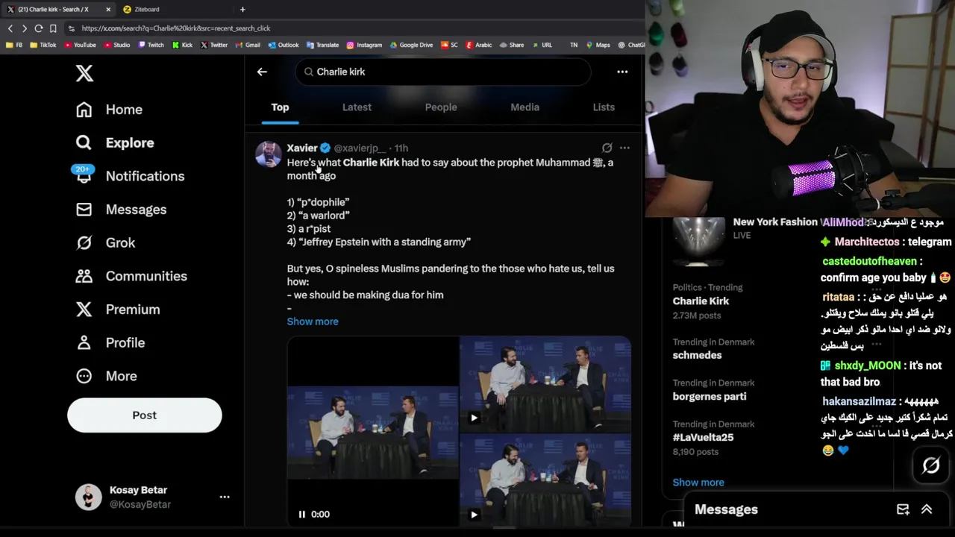The image size is (955, 537).
Task: Expand post with Show more
Action: (x=313, y=321)
